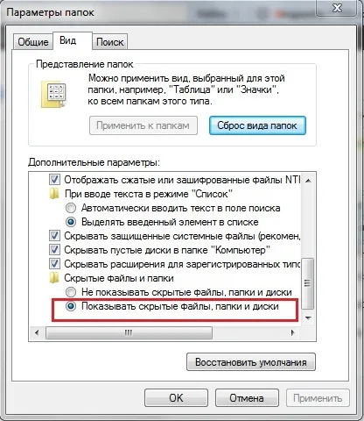This screenshot has width=364, height=421.
Task: Click the horizontal scroll right arrow
Action: tap(293, 332)
